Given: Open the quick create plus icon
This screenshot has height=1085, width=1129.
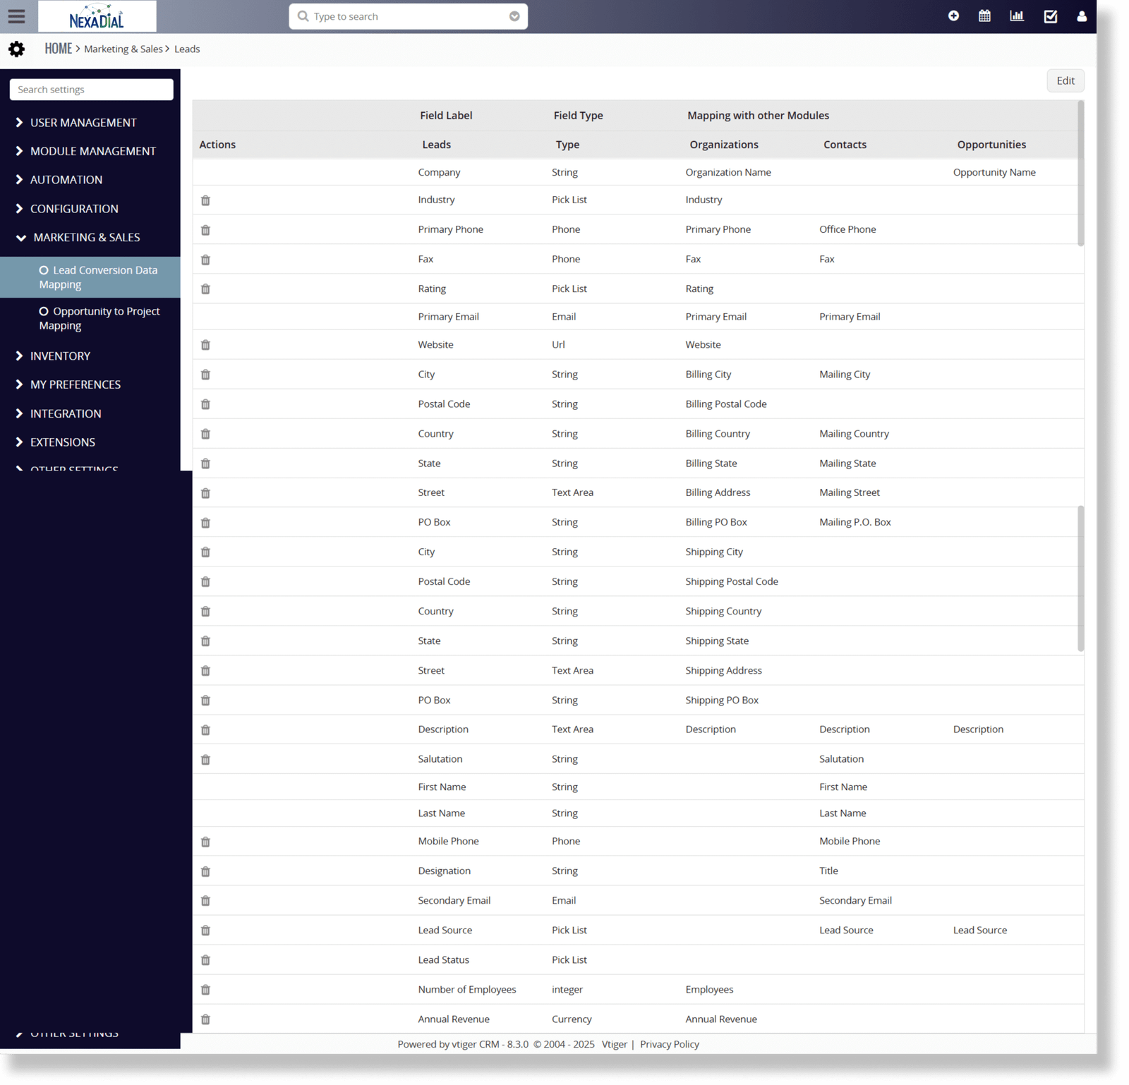Looking at the screenshot, I should pyautogui.click(x=953, y=16).
